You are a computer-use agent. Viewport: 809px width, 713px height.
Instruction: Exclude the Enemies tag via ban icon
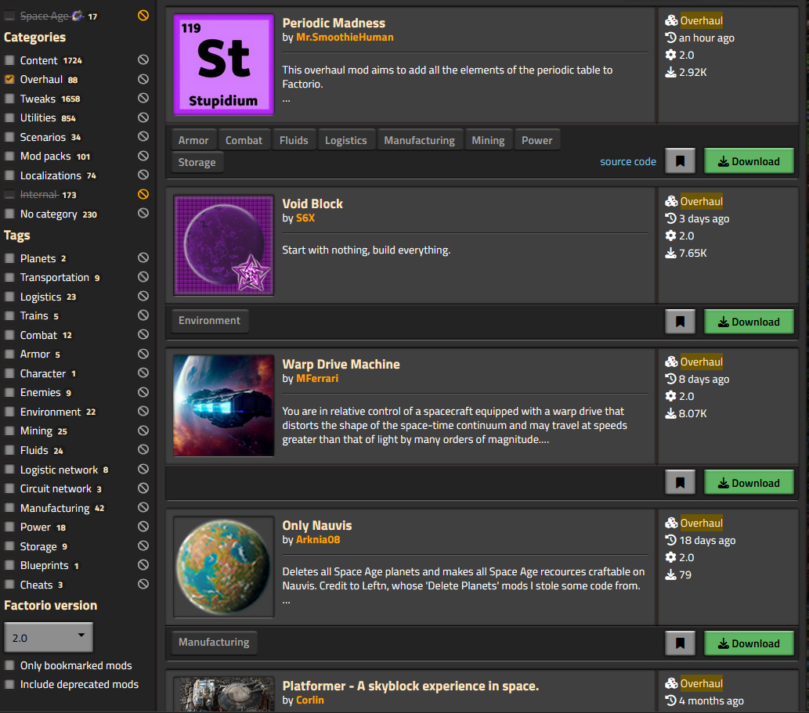pos(143,392)
